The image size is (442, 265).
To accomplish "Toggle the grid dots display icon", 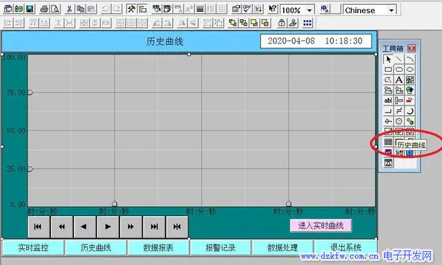I will tap(307, 23).
